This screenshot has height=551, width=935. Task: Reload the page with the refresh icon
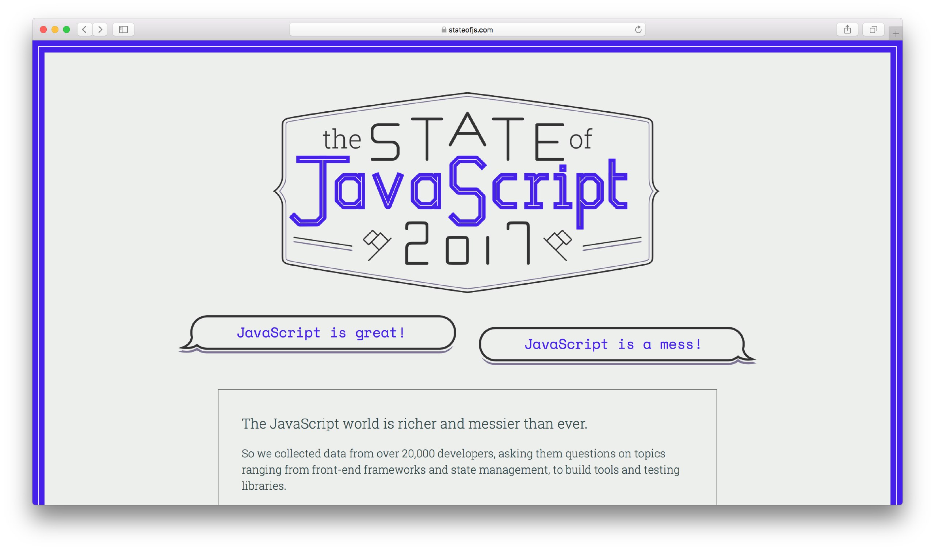(x=638, y=29)
